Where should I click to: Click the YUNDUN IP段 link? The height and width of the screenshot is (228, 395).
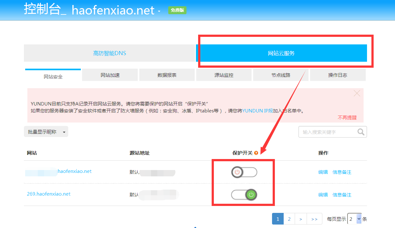coord(258,111)
